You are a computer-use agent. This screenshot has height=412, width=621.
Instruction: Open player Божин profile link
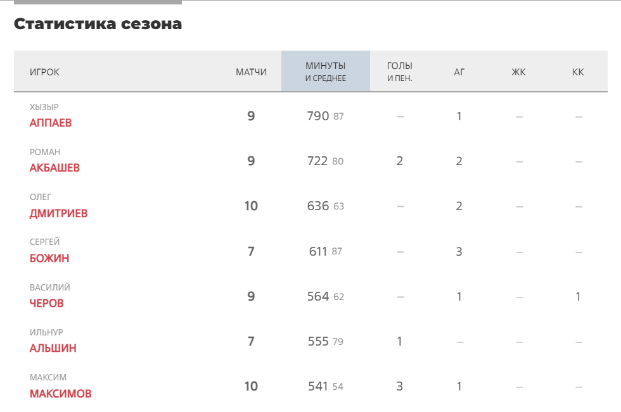(x=49, y=258)
